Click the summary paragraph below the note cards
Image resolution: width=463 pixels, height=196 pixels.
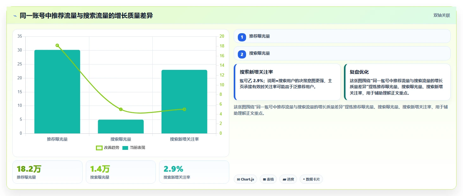[341, 110]
